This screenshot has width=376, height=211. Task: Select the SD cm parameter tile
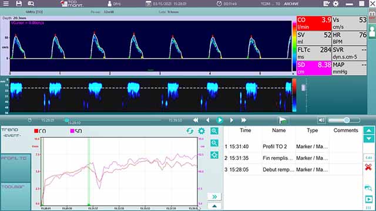(314, 68)
